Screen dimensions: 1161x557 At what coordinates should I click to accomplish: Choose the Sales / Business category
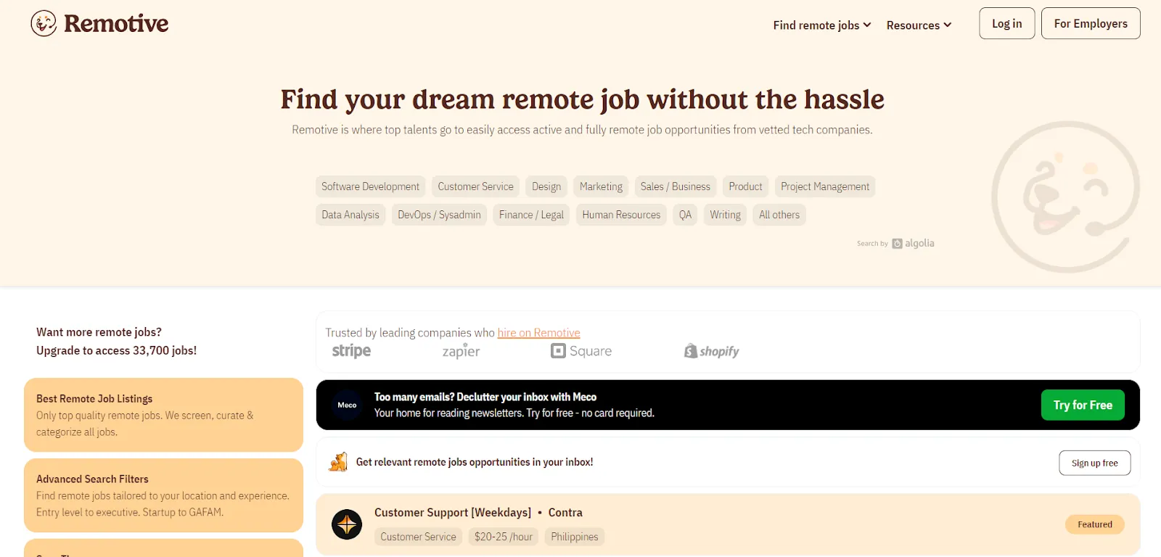[676, 186]
